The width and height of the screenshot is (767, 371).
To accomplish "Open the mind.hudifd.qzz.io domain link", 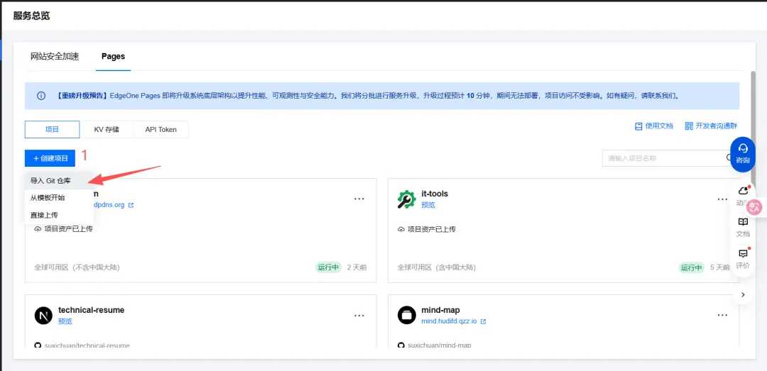I will tap(450, 321).
